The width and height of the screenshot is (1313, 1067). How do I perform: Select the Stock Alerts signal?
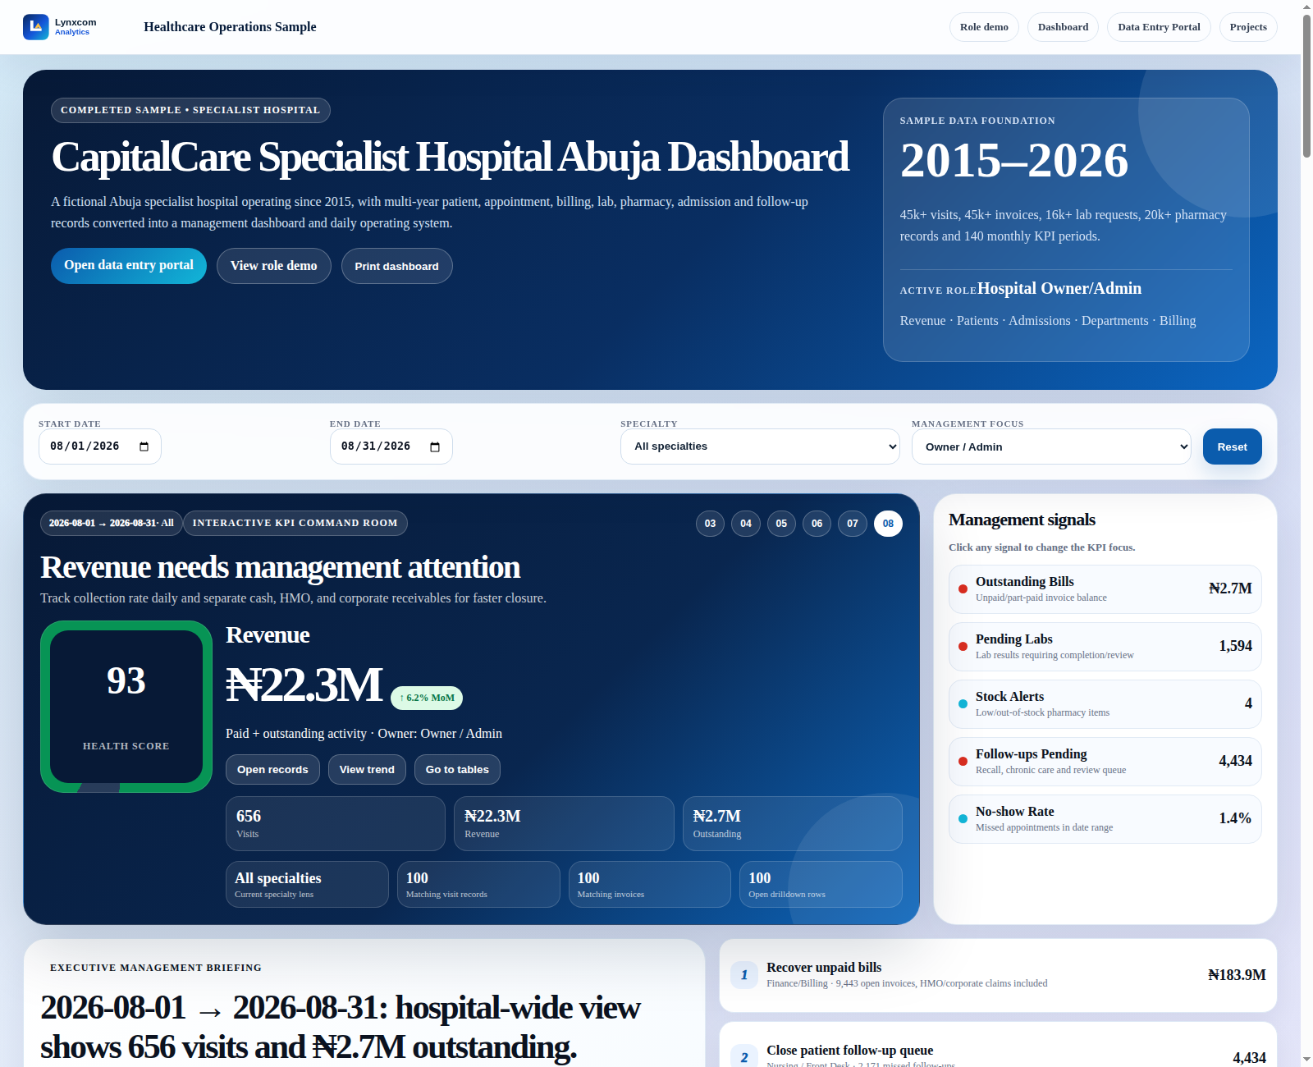click(1105, 704)
